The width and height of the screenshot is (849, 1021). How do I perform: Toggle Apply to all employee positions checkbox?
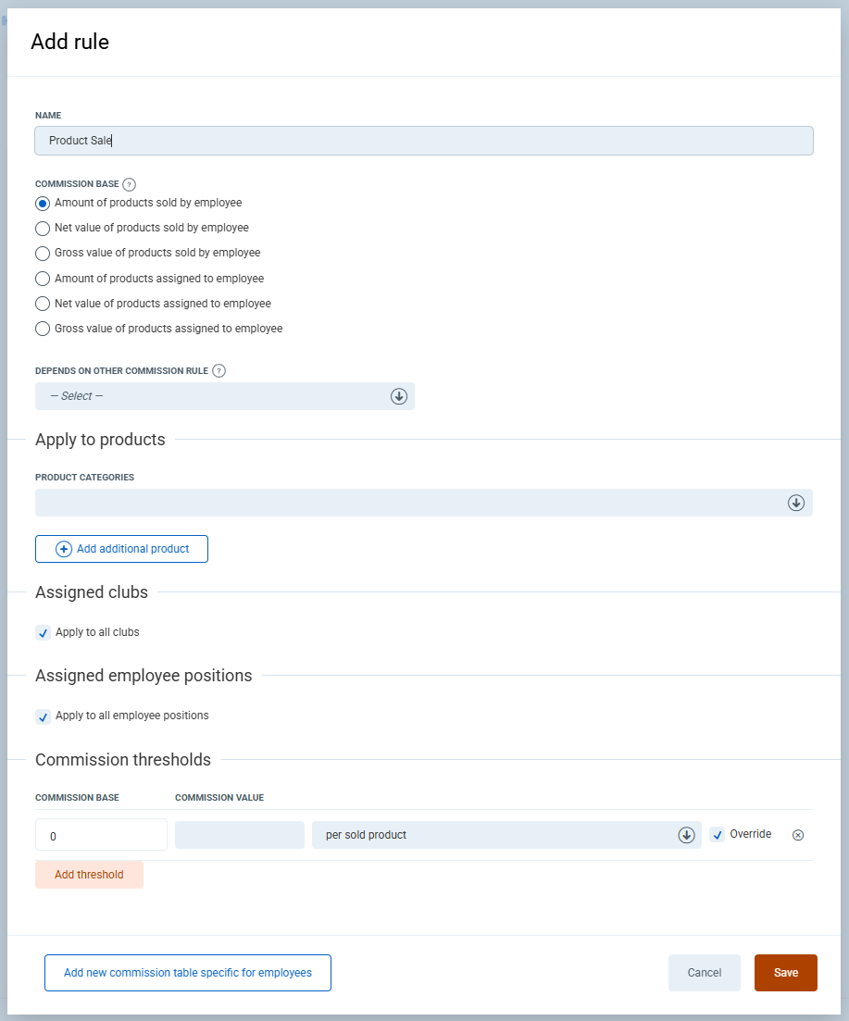point(44,716)
